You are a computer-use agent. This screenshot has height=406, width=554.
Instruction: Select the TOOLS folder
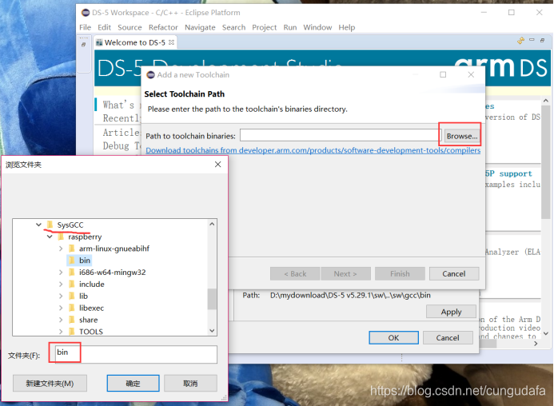click(91, 332)
